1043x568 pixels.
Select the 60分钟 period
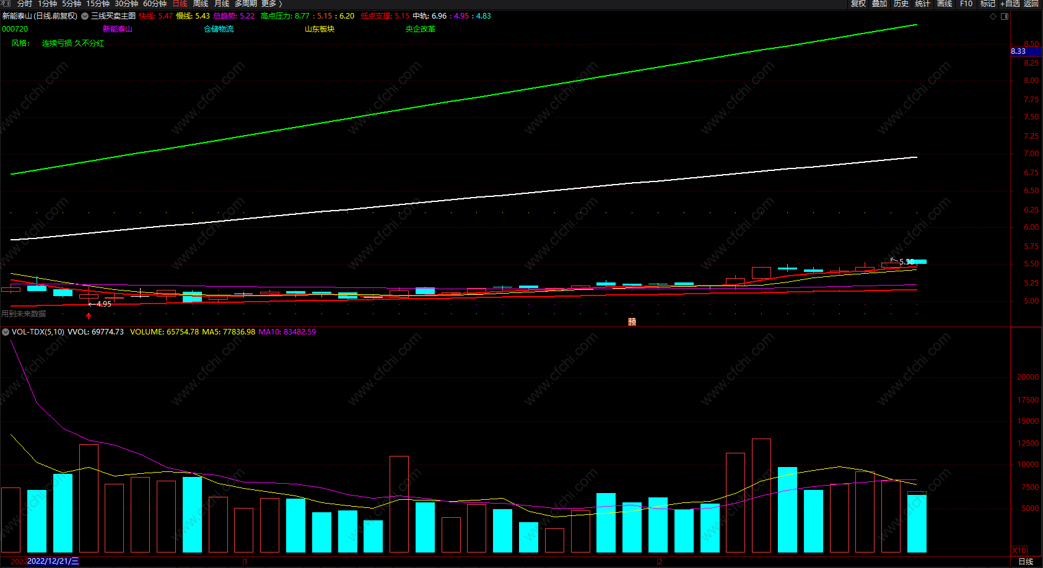tap(155, 4)
